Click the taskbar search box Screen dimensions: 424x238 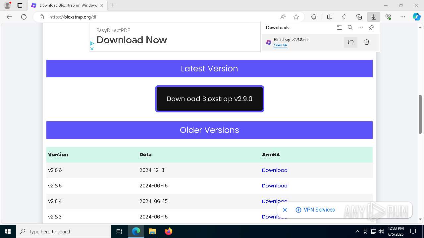point(64,231)
